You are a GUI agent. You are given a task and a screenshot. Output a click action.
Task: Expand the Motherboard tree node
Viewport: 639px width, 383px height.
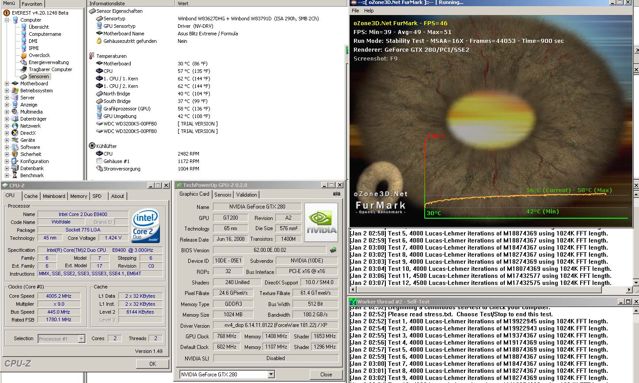[7, 83]
